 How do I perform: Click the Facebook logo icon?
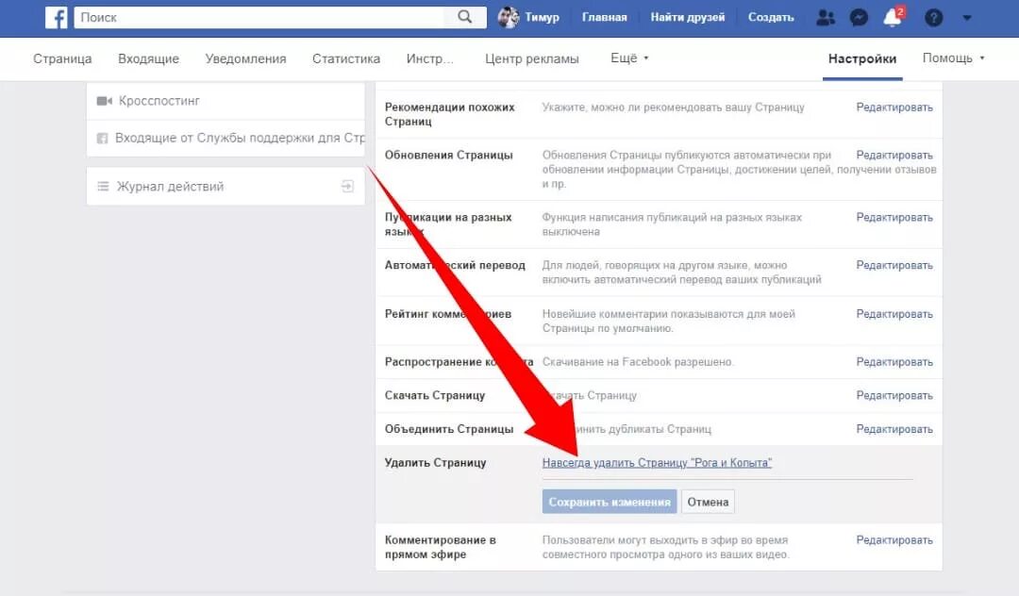[57, 18]
